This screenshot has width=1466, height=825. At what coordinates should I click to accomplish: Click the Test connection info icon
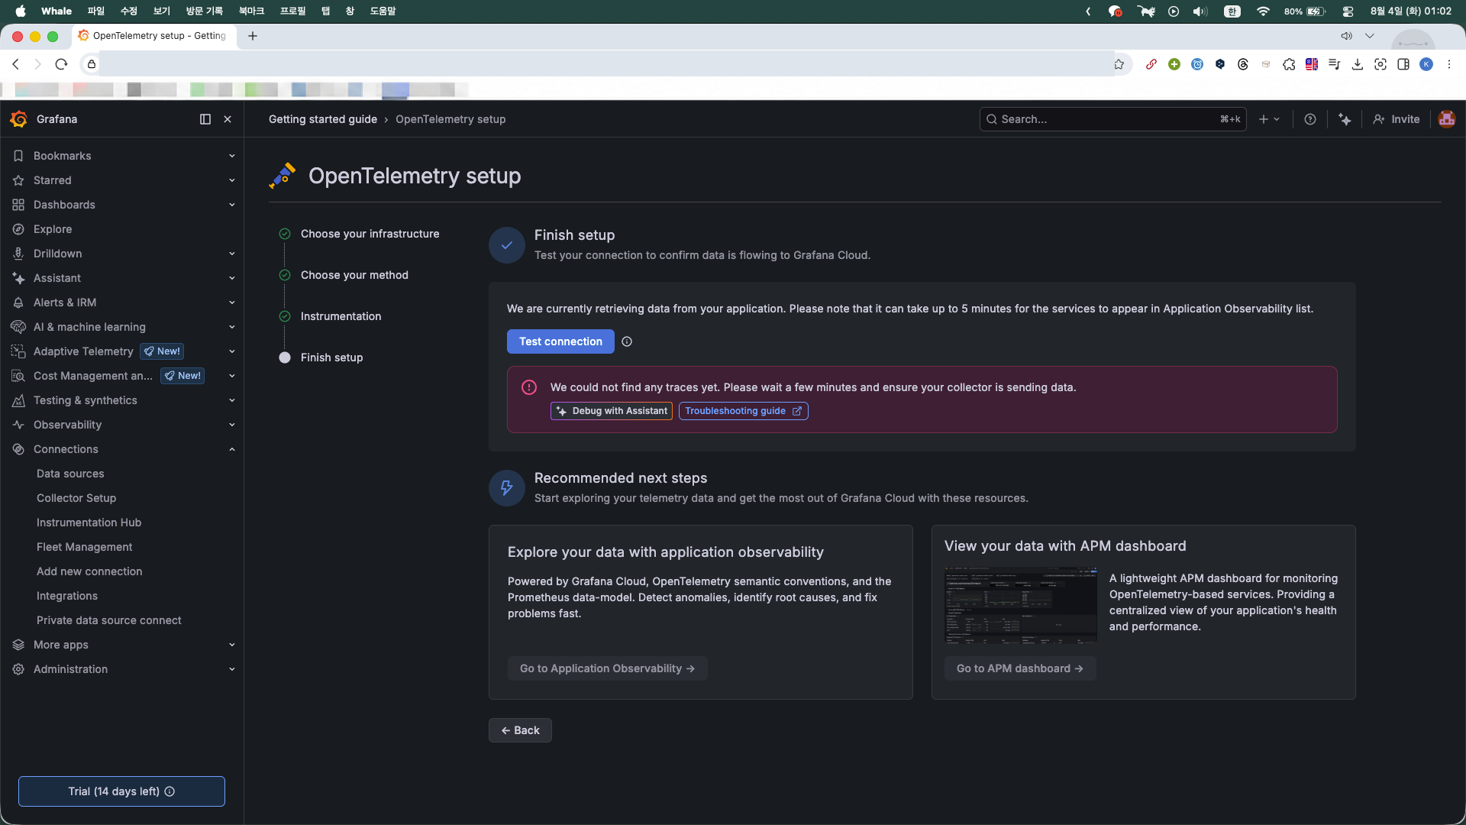(627, 341)
